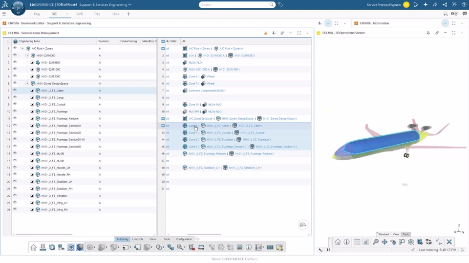Click the magnifier search icon in Authoring toolbar
The width and height of the screenshot is (469, 263).
coord(180,247)
